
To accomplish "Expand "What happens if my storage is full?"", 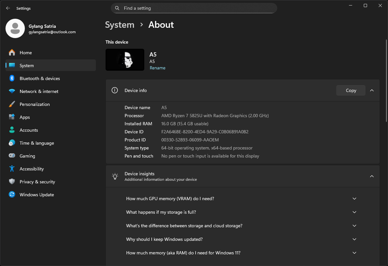I will pyautogui.click(x=354, y=212).
